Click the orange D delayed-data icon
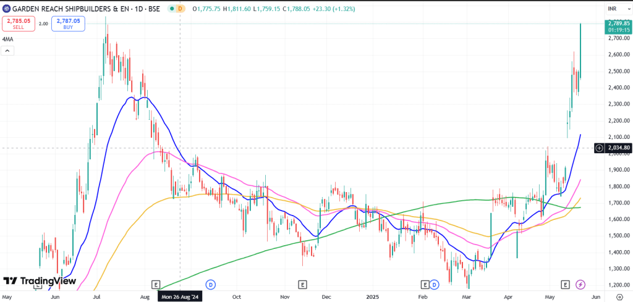 (x=181, y=9)
